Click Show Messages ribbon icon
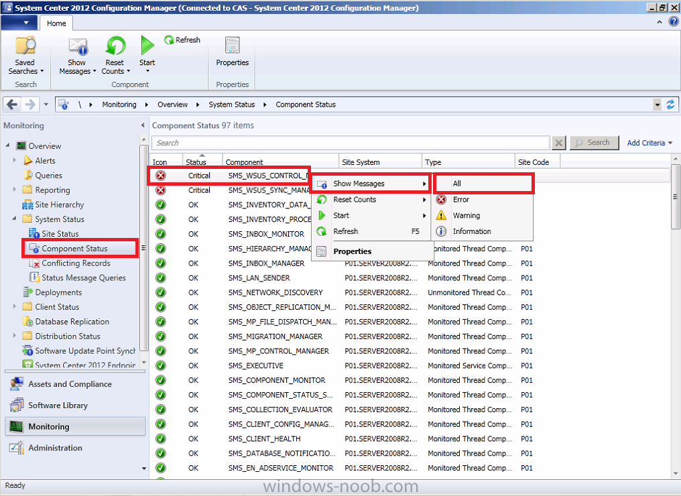Screen dimensions: 681x496 [78, 46]
